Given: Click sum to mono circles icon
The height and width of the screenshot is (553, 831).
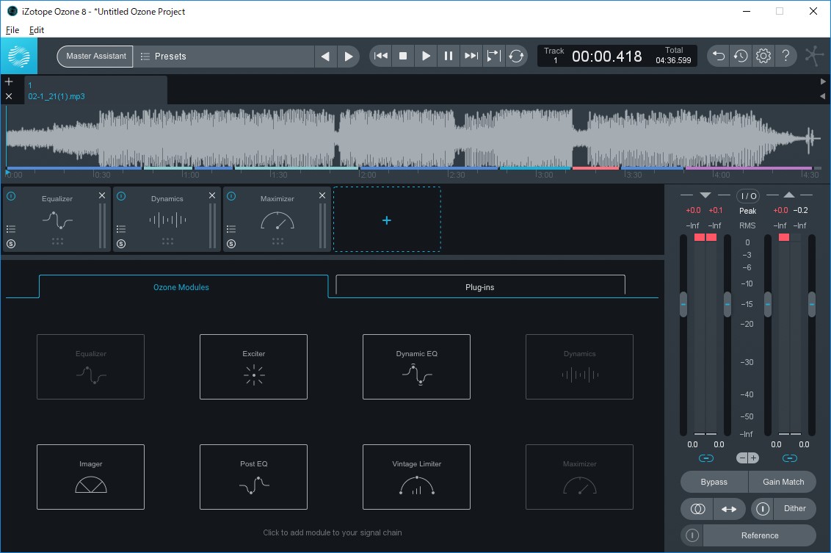Looking at the screenshot, I should click(697, 509).
